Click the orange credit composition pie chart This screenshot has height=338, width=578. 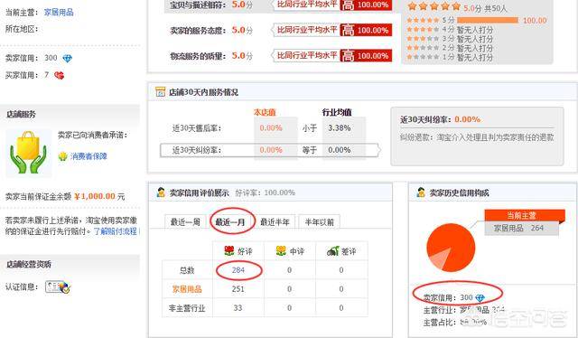click(x=451, y=248)
